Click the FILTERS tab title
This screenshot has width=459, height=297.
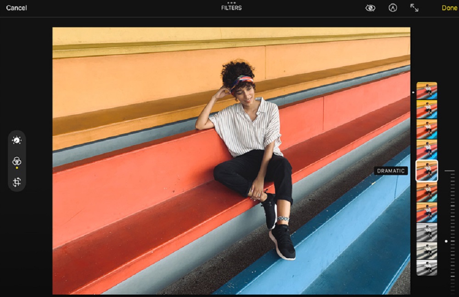coord(230,8)
